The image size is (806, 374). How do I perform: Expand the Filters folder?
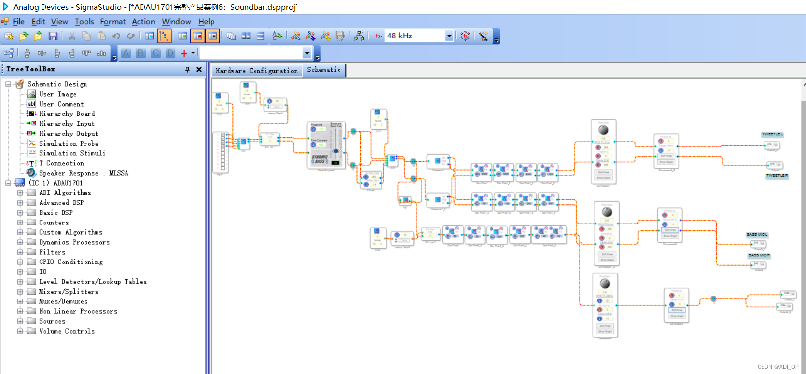[x=20, y=252]
